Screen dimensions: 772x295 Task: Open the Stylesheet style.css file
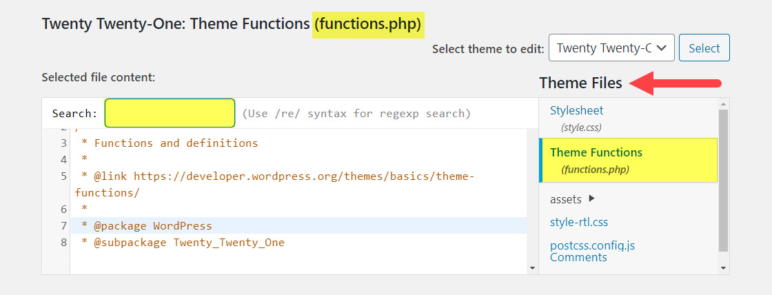[x=576, y=110]
